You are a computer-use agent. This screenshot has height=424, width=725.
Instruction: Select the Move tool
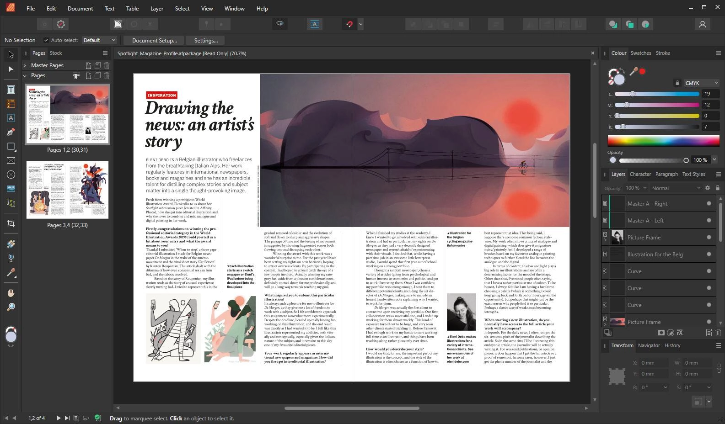tap(11, 54)
